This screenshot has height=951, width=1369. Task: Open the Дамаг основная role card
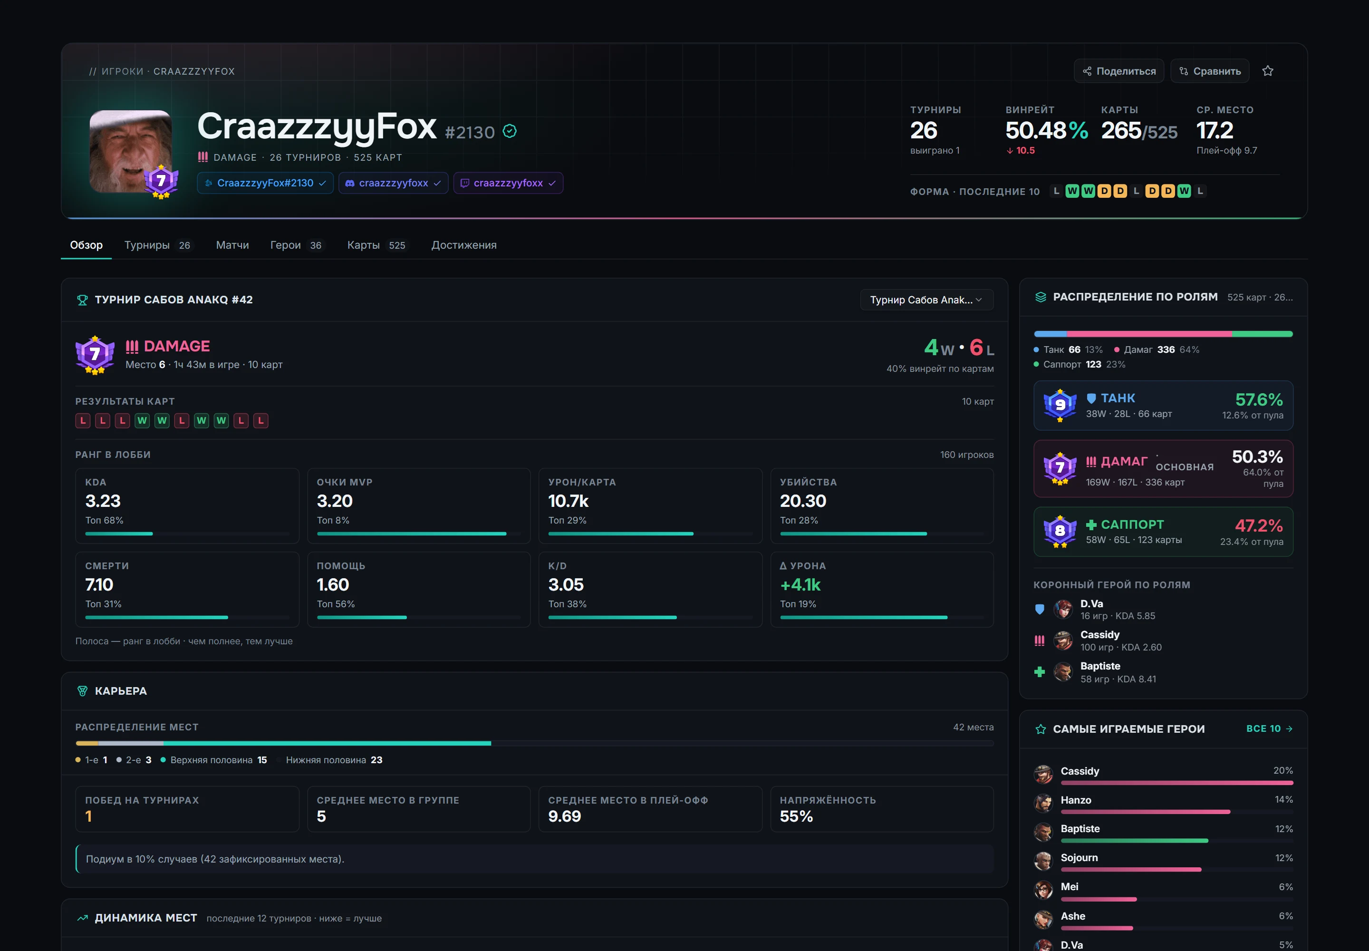1163,469
